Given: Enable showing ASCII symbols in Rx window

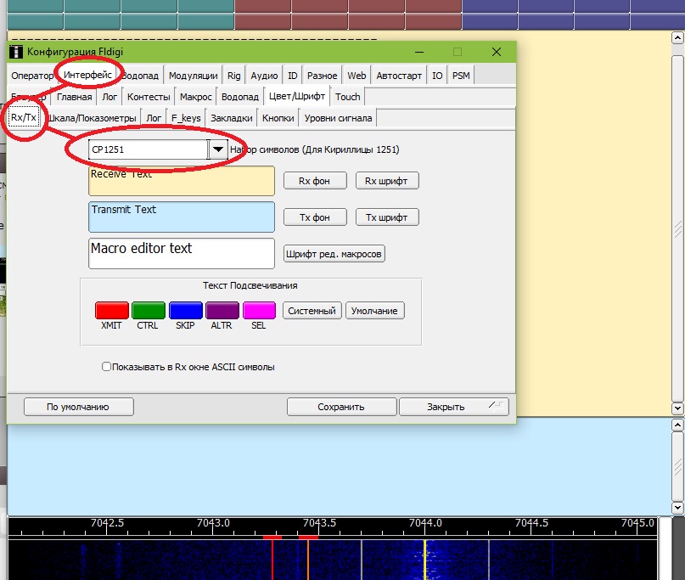Looking at the screenshot, I should tap(106, 367).
